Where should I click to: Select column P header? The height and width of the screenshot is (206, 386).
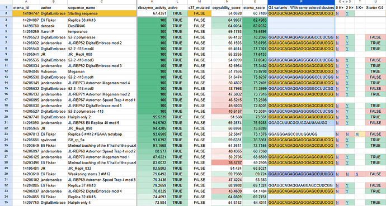[301, 2]
